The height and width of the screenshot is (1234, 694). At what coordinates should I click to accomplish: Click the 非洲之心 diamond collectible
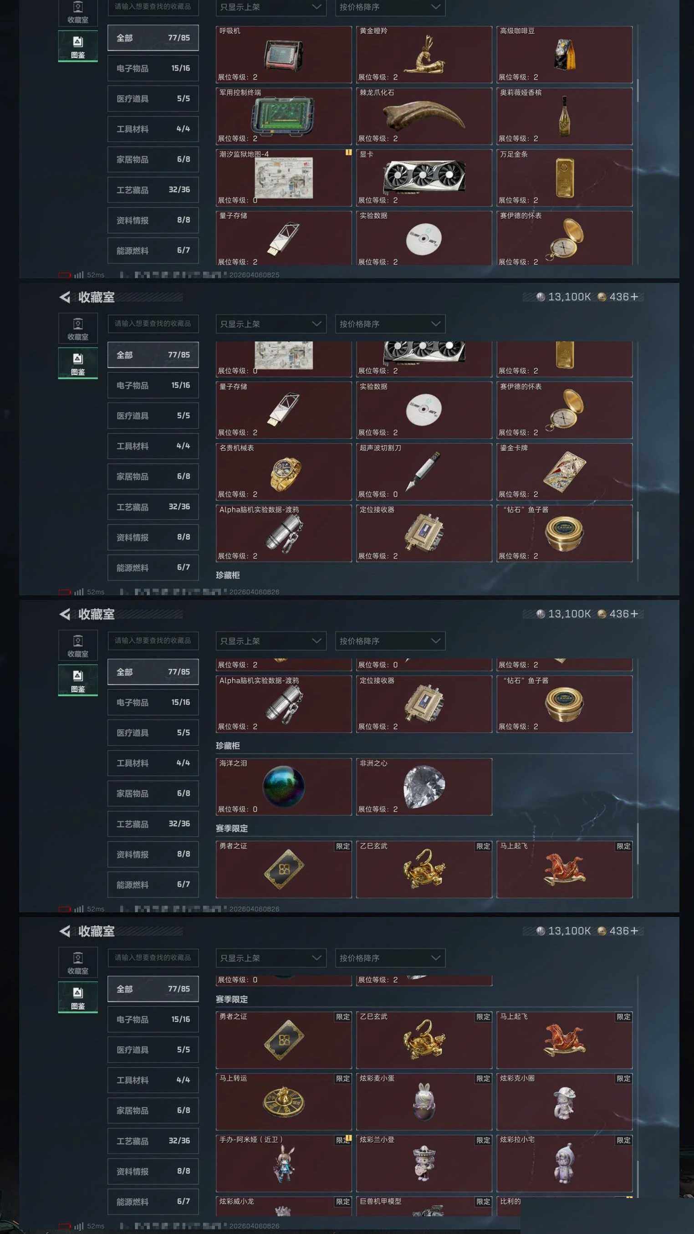(424, 787)
